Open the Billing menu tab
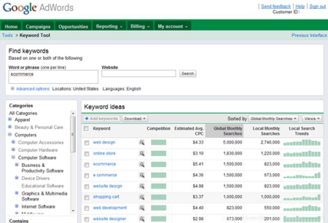Viewport: 328px width, 223px height. pos(140,27)
